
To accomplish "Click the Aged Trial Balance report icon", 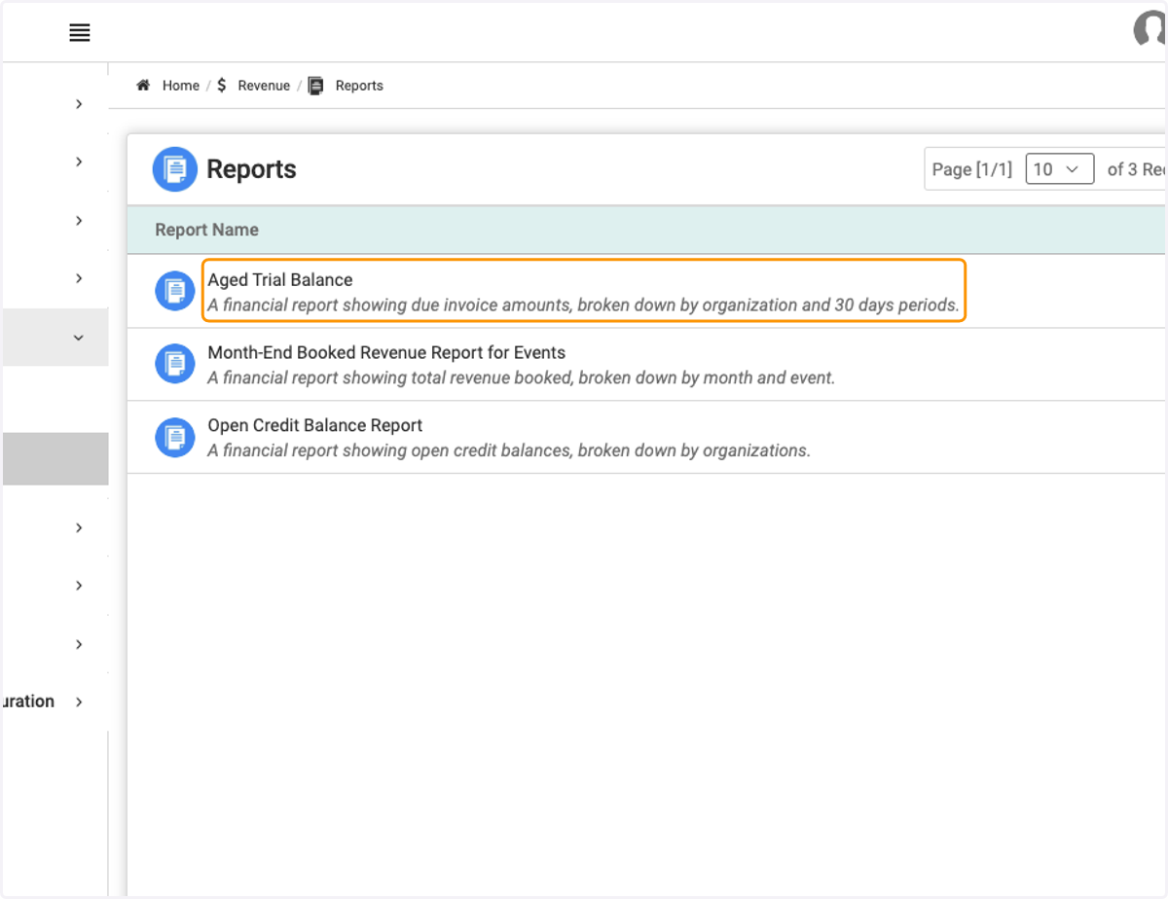I will (175, 291).
